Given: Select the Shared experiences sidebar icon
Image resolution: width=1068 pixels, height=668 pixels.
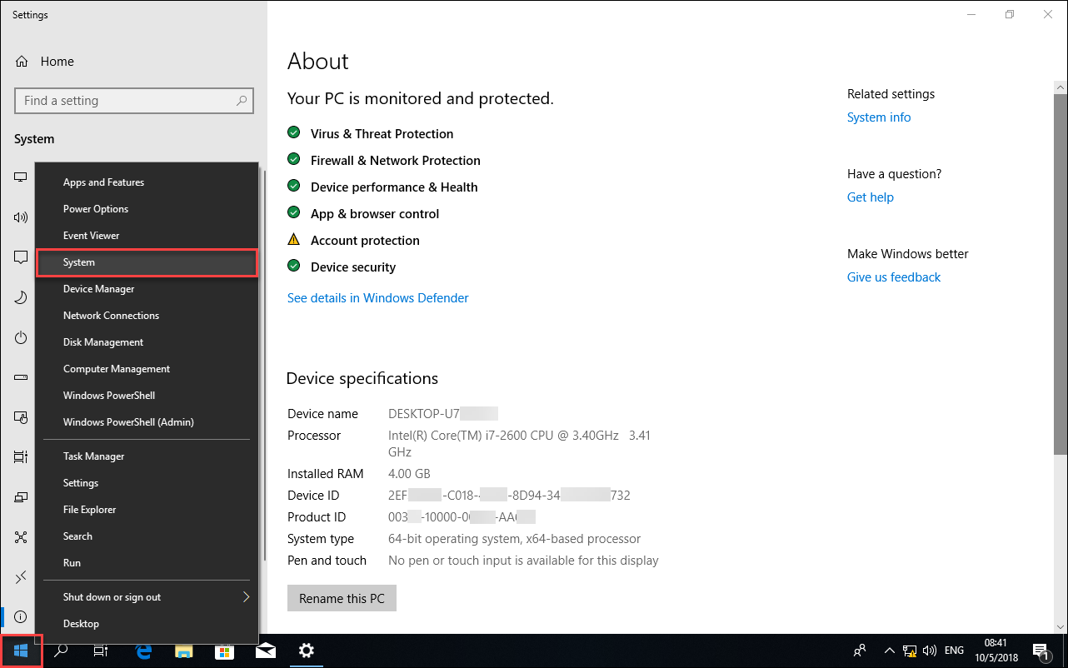Looking at the screenshot, I should point(21,537).
